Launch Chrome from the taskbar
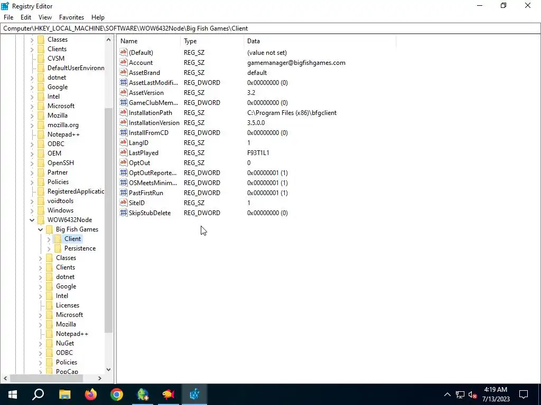The width and height of the screenshot is (541, 405). (117, 394)
